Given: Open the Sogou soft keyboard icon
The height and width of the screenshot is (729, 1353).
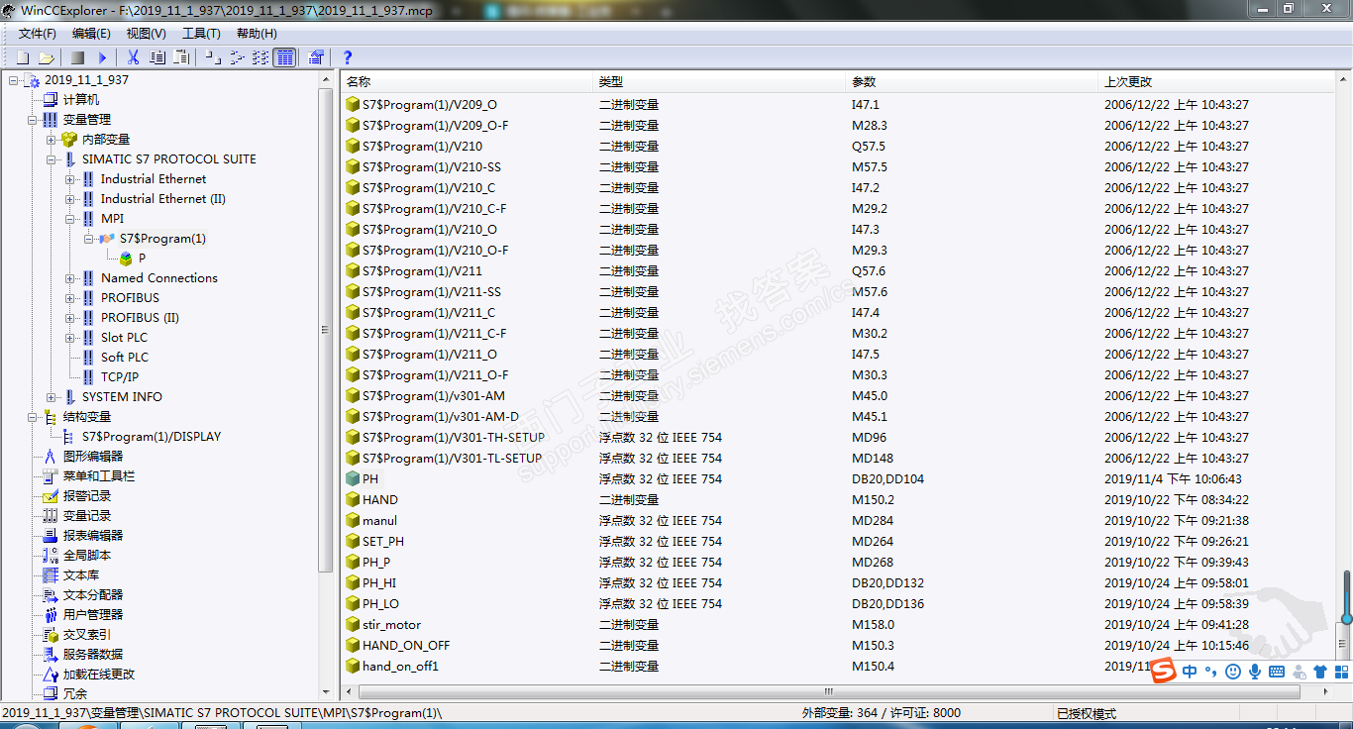Looking at the screenshot, I should [x=1277, y=672].
